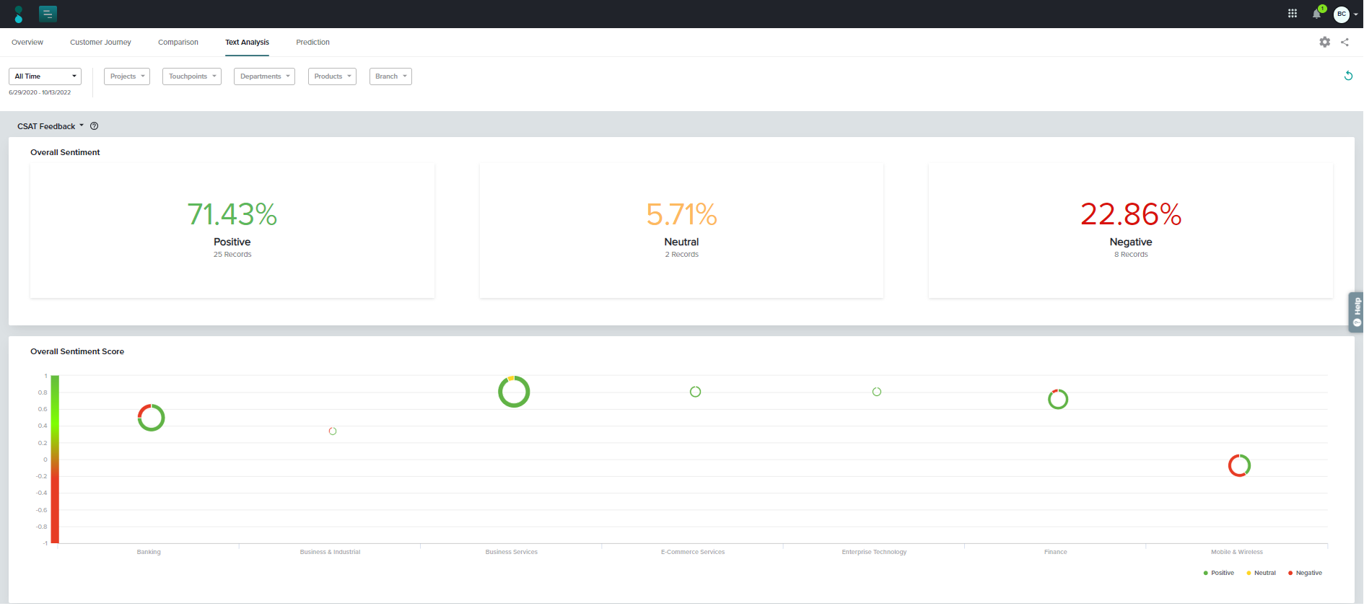Open dashboard settings gear
The height and width of the screenshot is (606, 1364).
click(1324, 43)
